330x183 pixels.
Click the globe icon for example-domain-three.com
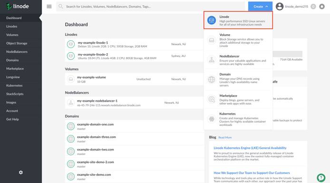(x=71, y=139)
